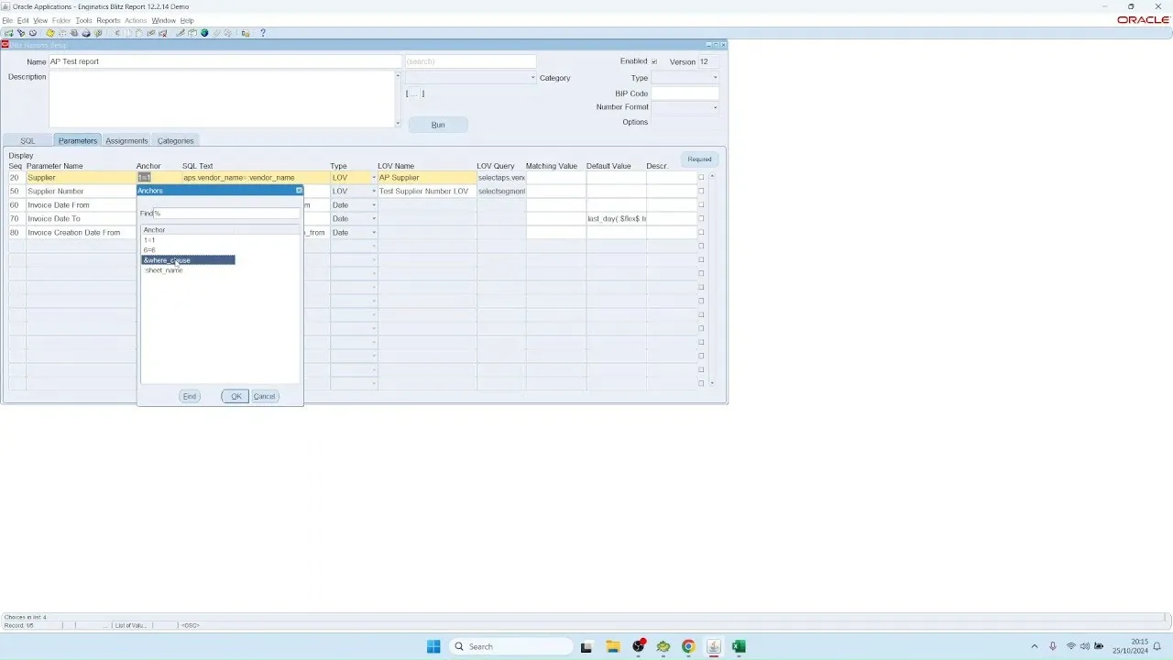This screenshot has height=660, width=1173.
Task: Click the Paste toolbar icon
Action: 139,33
